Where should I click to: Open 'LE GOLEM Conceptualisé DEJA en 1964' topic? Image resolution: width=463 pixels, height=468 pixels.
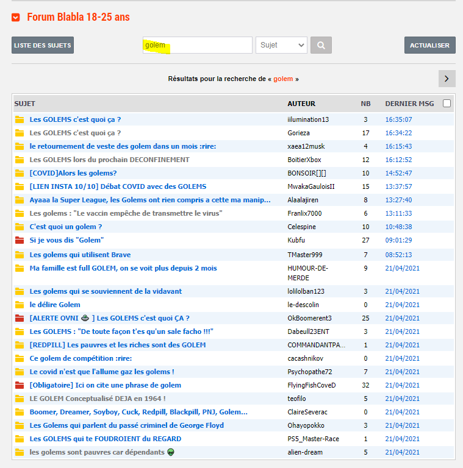98,399
